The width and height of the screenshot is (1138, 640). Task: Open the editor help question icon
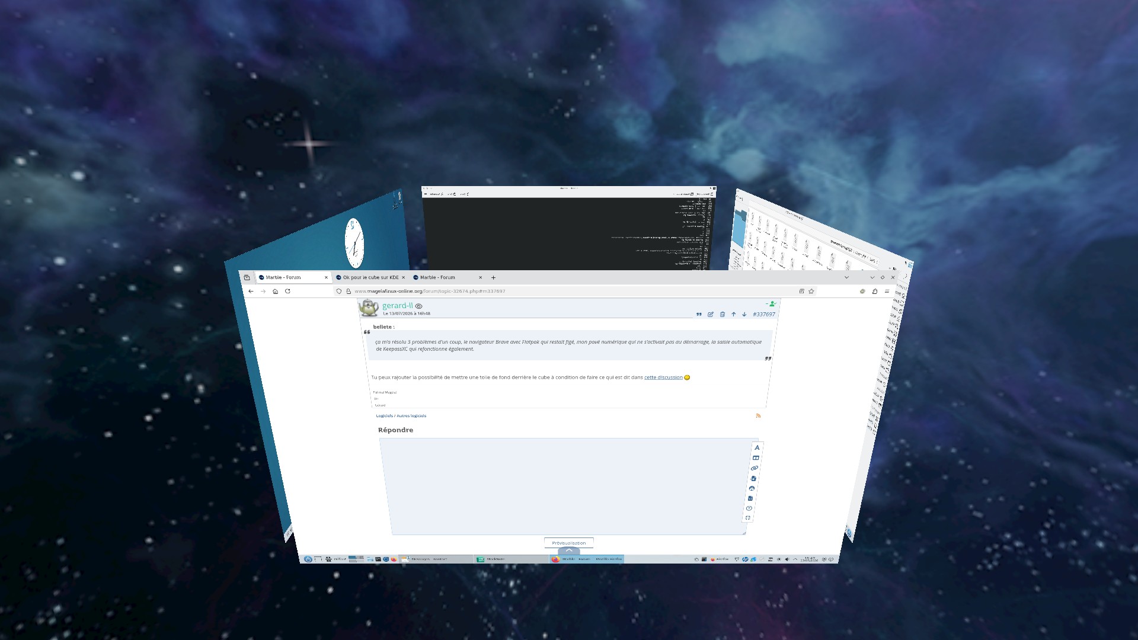coord(749,508)
